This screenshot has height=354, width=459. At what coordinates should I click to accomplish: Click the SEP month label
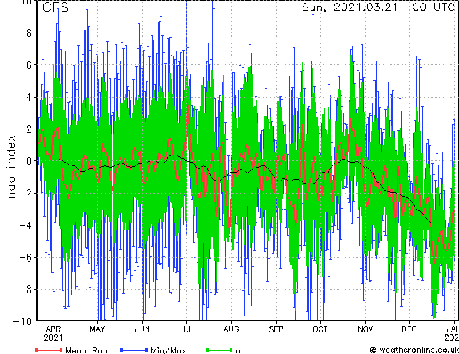(x=276, y=329)
